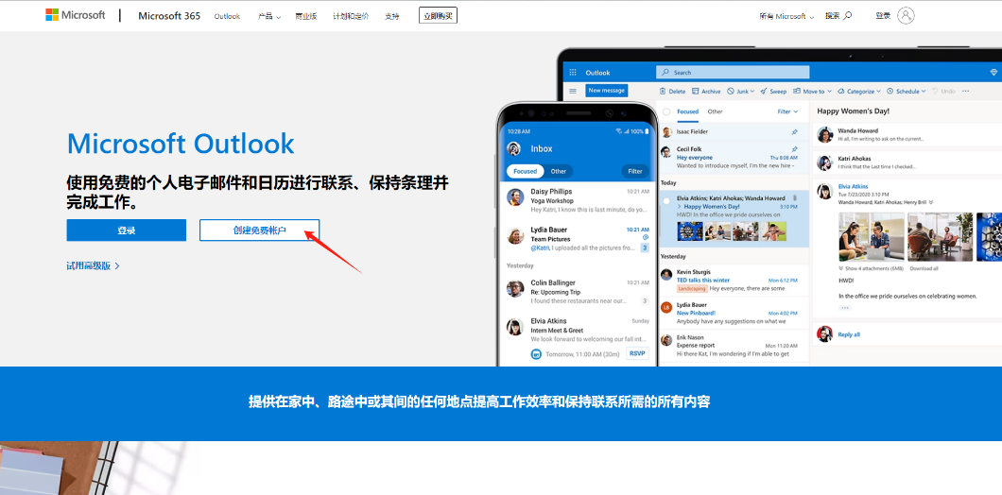Click the 试用高级版 link
This screenshot has height=495, width=1002.
pos(92,266)
